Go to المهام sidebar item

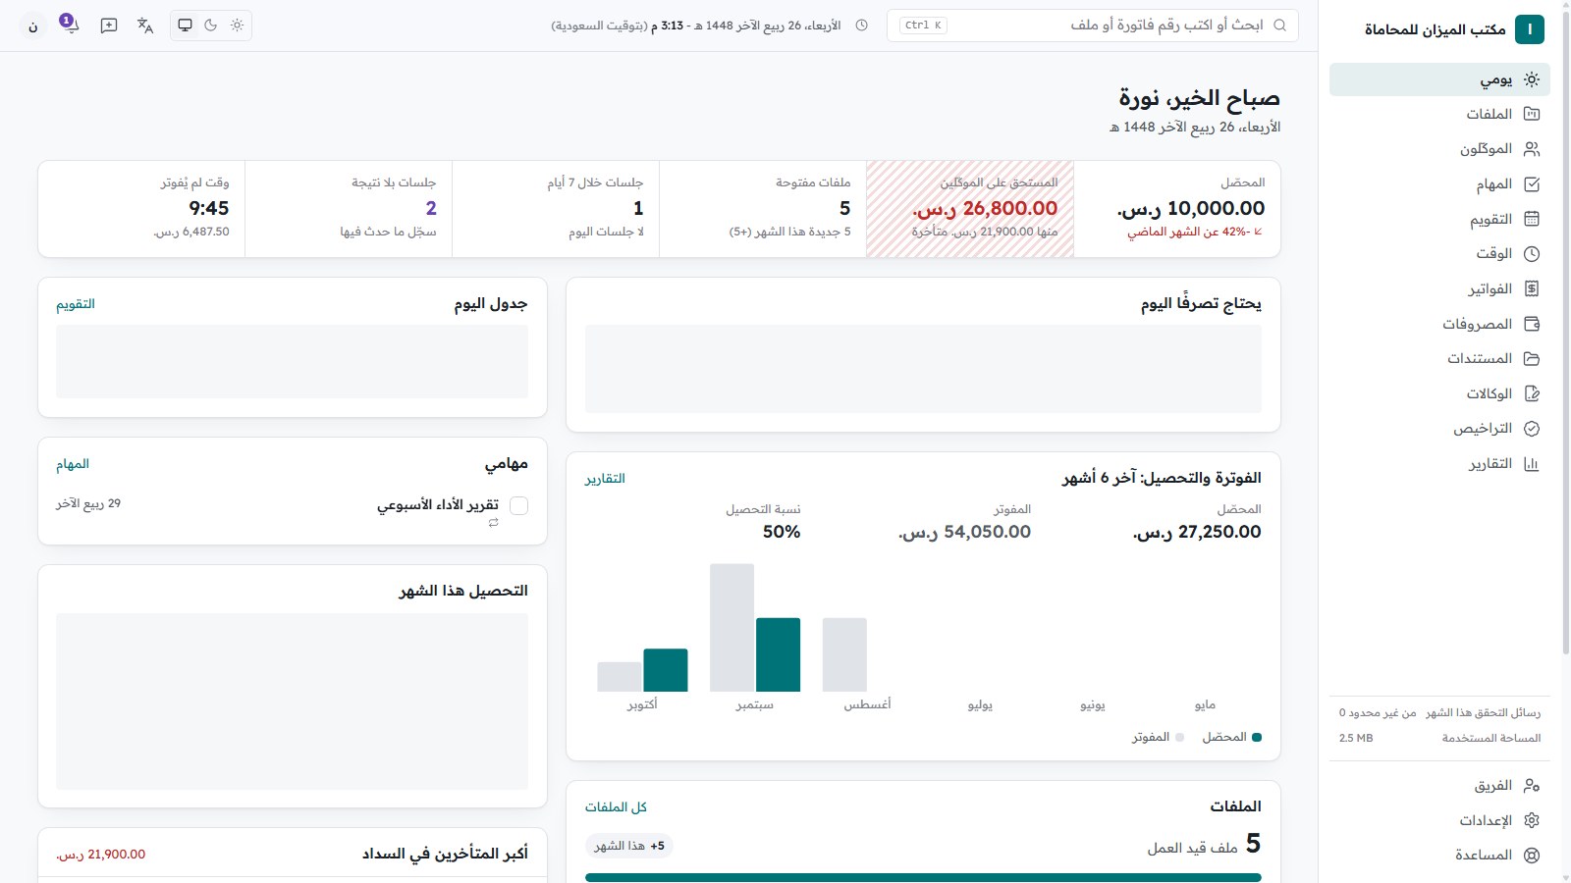1439,184
